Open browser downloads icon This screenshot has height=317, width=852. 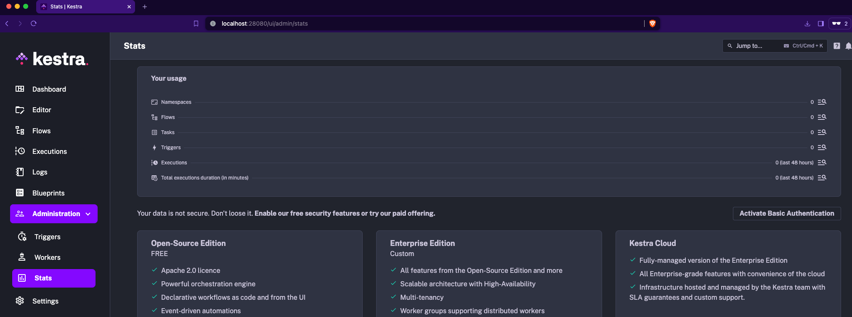click(807, 24)
